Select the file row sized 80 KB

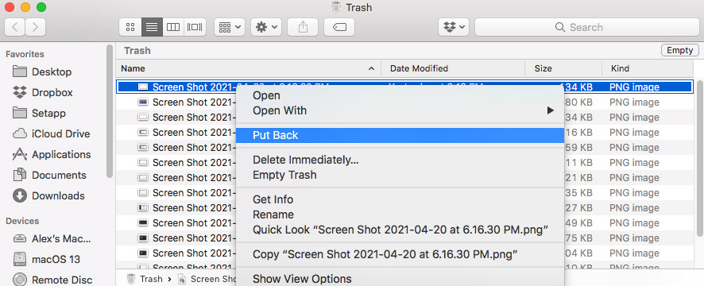pos(404,102)
